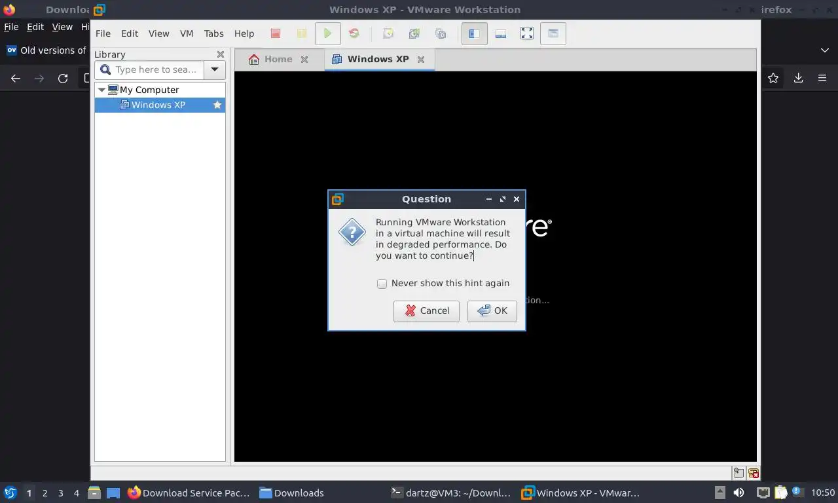Open the Edit menu in VMware Workstation

click(130, 33)
